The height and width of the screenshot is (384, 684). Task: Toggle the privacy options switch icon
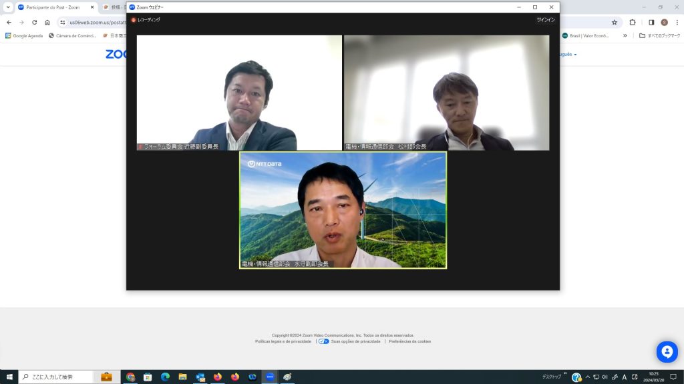323,341
